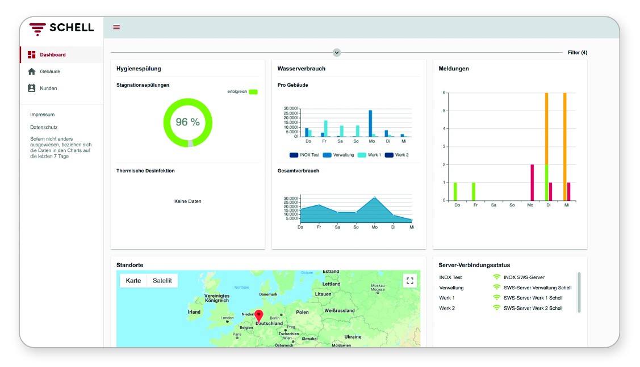Open Dashboard in the sidebar

click(x=62, y=54)
